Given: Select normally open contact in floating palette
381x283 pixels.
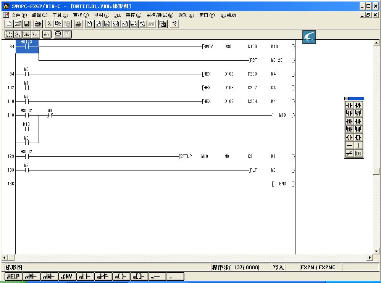Looking at the screenshot, I should pyautogui.click(x=349, y=105).
